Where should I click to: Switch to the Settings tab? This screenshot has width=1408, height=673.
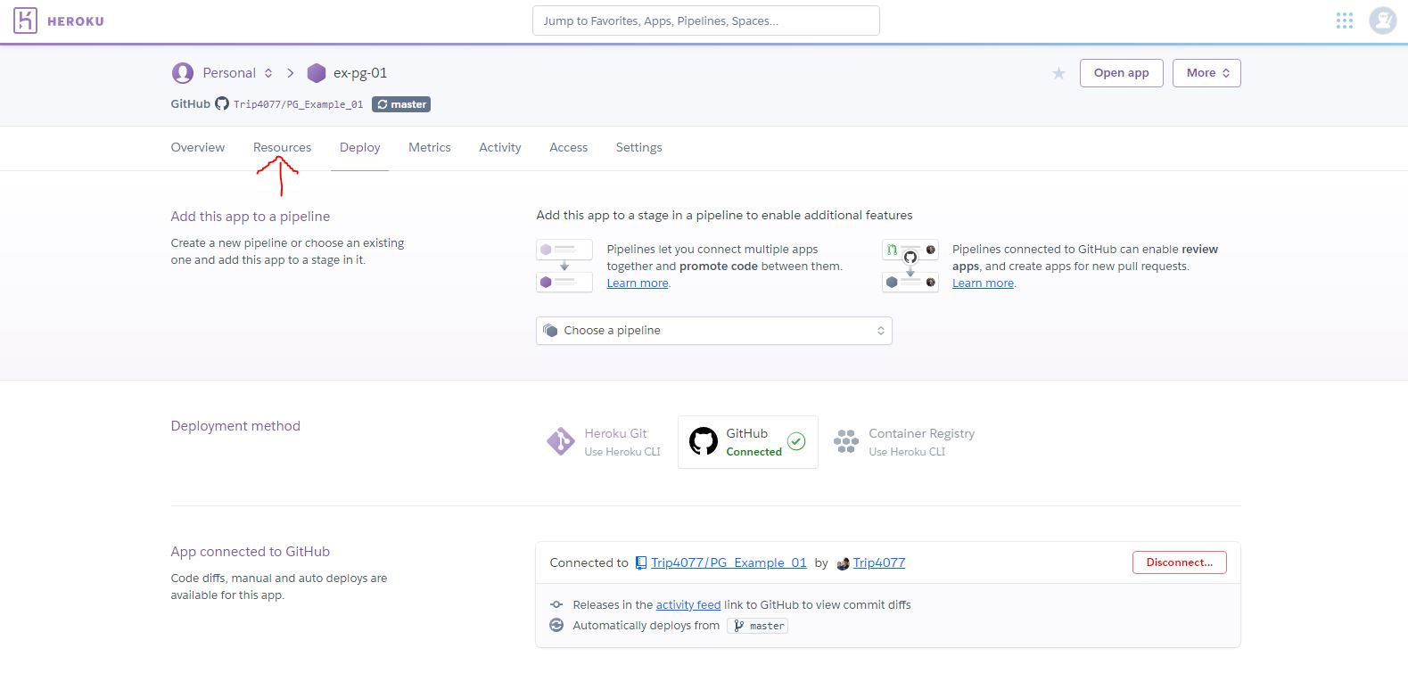coord(639,148)
